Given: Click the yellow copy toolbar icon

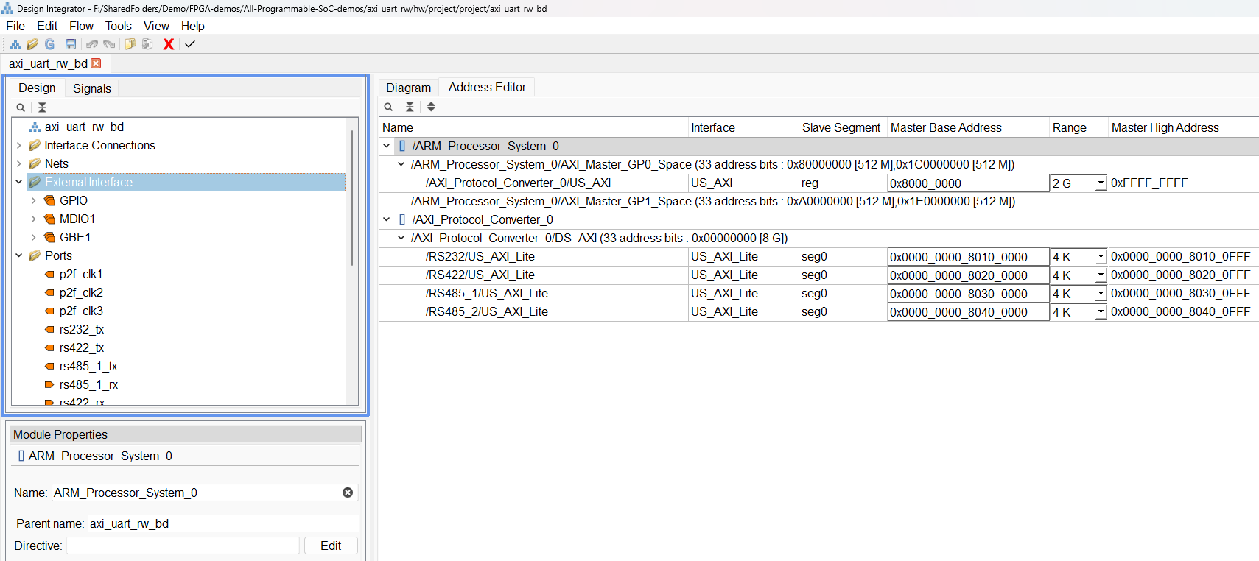Looking at the screenshot, I should pyautogui.click(x=130, y=44).
